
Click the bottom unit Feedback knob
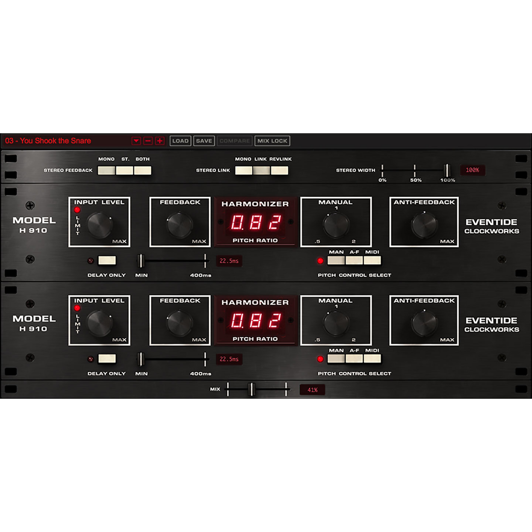pyautogui.click(x=180, y=323)
